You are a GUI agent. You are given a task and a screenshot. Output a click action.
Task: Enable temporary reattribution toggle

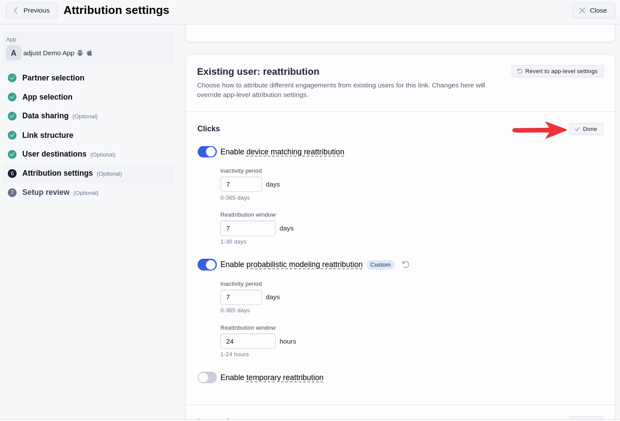(207, 378)
